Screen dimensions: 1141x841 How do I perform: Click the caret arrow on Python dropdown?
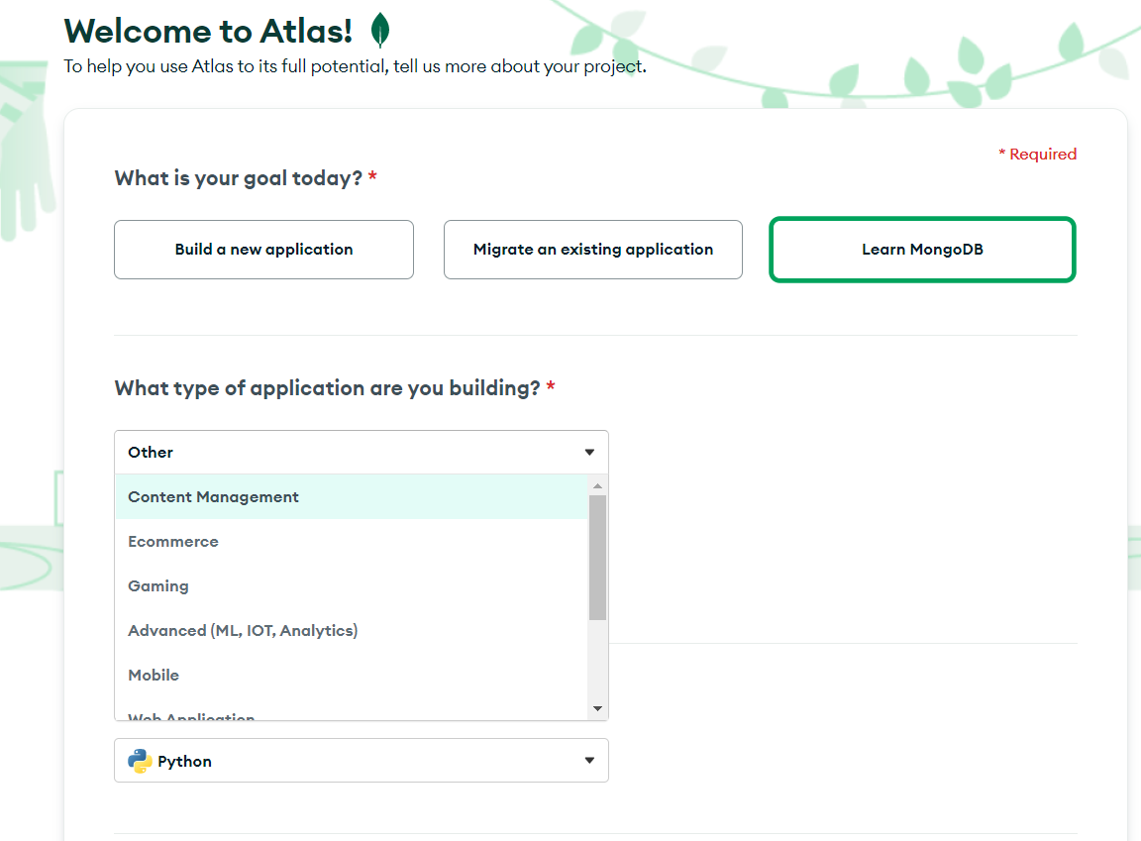point(589,761)
